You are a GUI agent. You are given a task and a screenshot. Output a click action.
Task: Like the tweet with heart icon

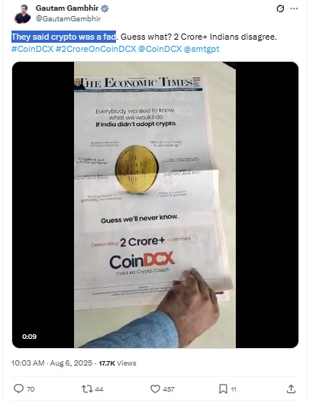click(x=155, y=388)
